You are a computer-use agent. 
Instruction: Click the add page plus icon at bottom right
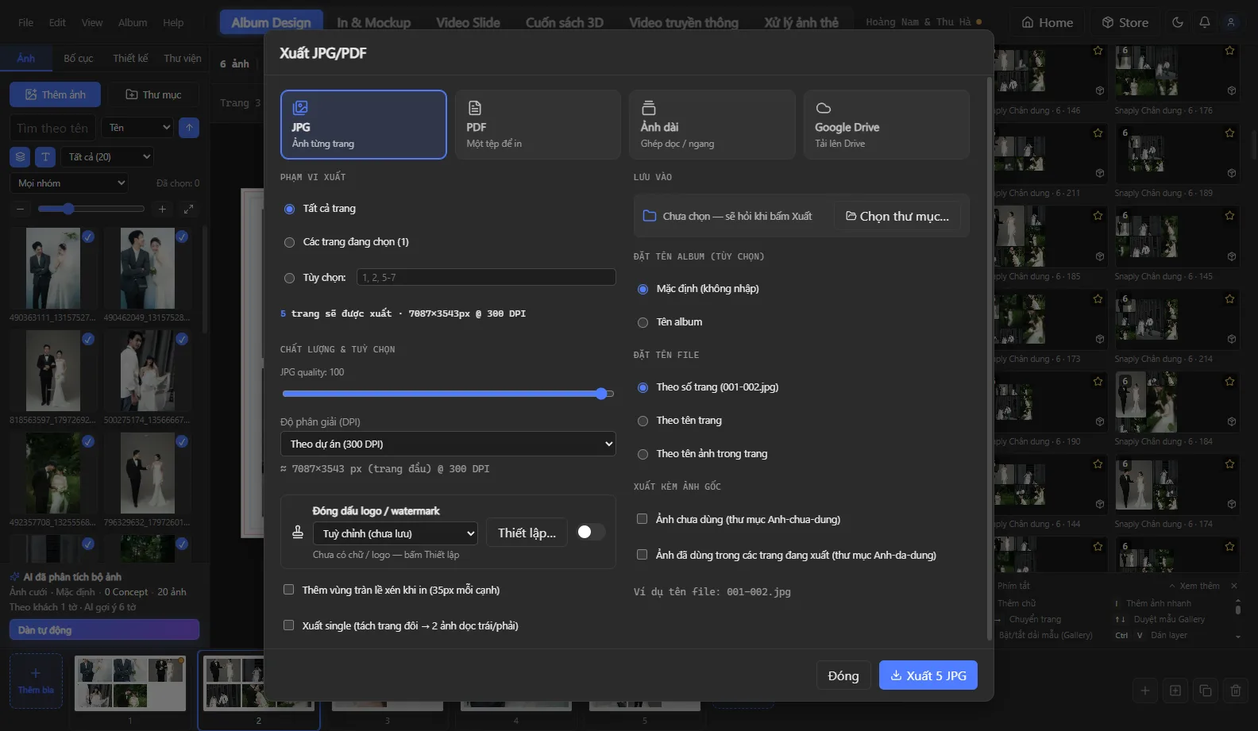pyautogui.click(x=1145, y=691)
